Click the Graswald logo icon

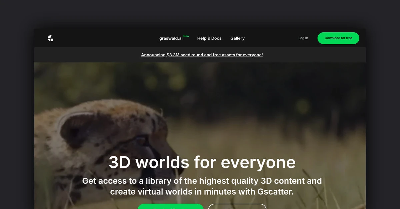(x=50, y=38)
